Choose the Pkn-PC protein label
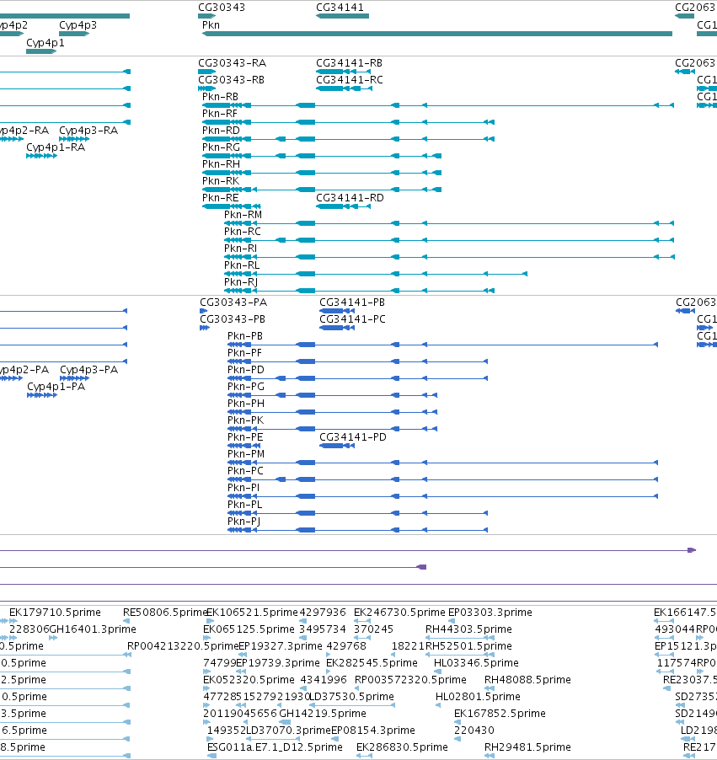This screenshot has width=717, height=760. pos(245,471)
